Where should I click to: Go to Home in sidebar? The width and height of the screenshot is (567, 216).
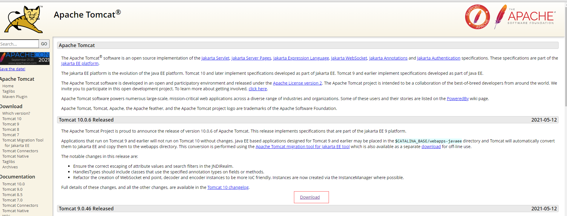8,86
